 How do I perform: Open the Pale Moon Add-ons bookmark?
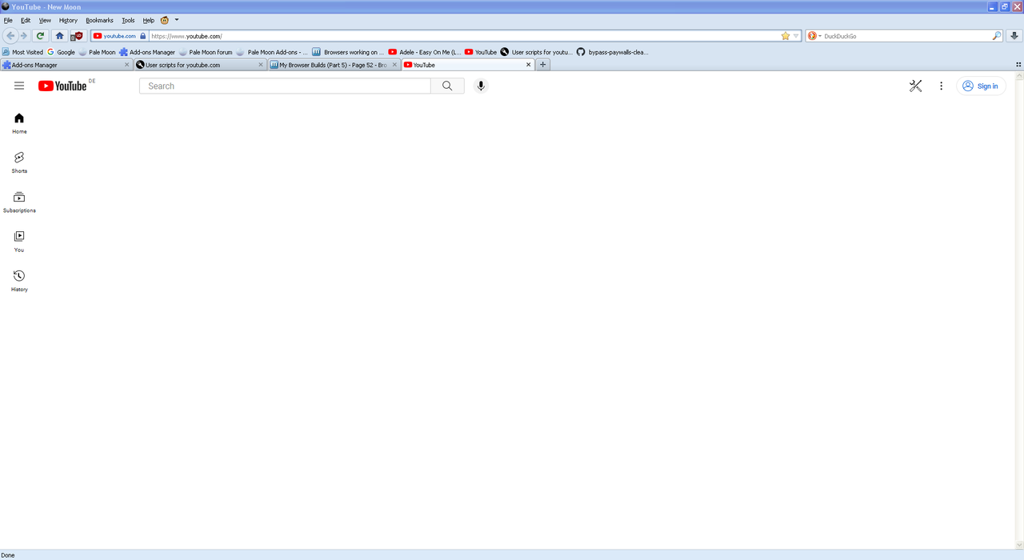tap(272, 52)
